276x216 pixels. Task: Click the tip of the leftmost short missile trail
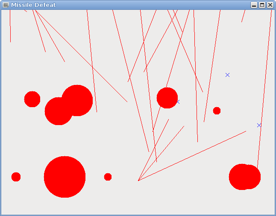point(11,42)
